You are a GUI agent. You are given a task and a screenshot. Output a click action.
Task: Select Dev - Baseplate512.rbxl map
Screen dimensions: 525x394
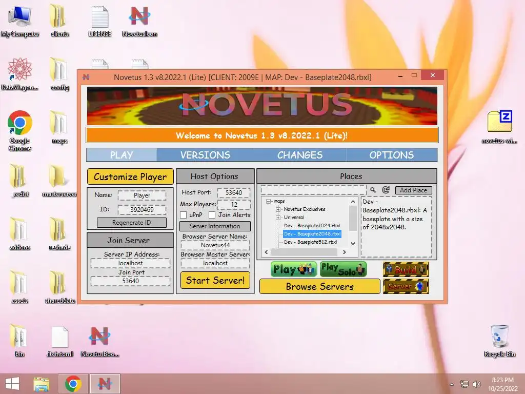[310, 242]
